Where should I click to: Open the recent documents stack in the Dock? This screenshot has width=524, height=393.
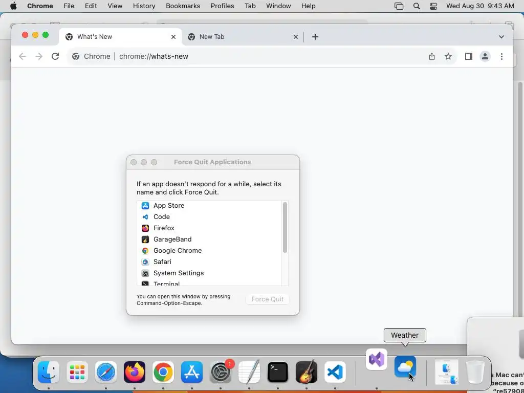[447, 372]
